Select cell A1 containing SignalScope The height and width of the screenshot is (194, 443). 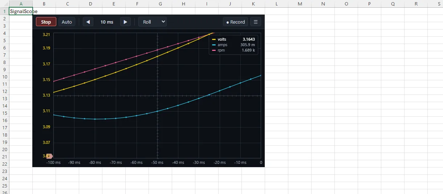[21, 11]
